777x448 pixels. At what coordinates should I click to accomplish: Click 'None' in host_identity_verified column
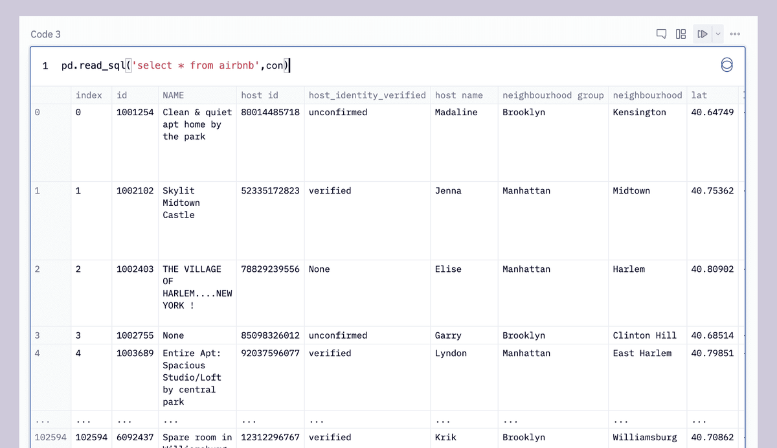click(x=319, y=269)
